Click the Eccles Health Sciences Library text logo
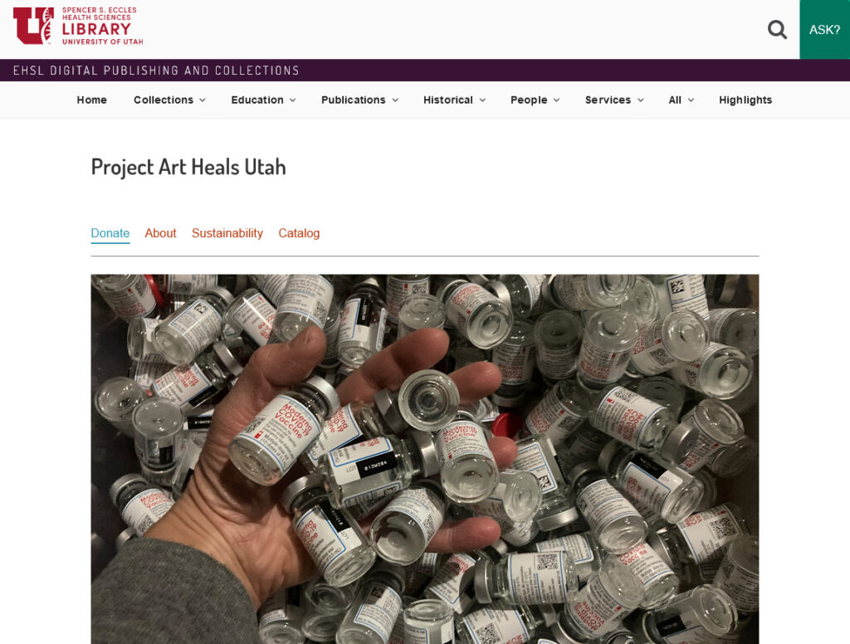This screenshot has height=644, width=850. pyautogui.click(x=102, y=26)
